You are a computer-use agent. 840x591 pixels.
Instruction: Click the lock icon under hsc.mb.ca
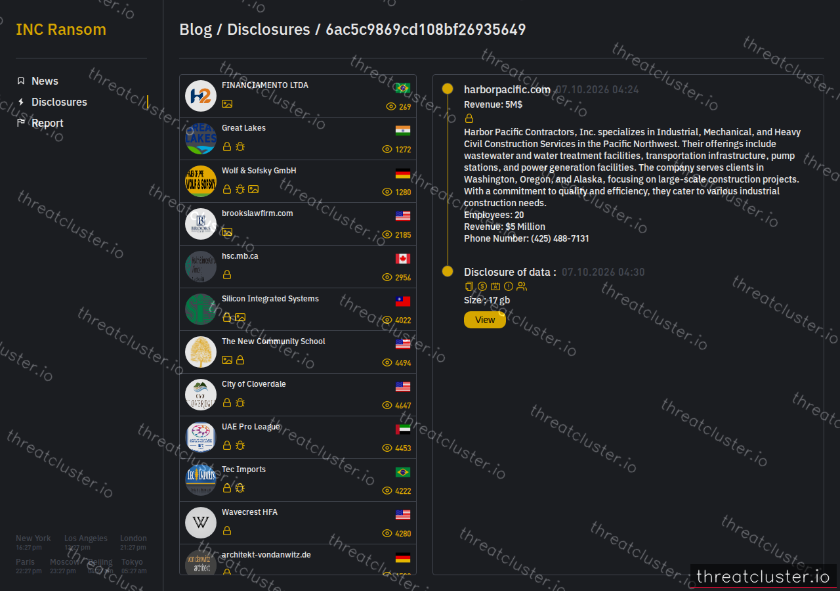[227, 274]
